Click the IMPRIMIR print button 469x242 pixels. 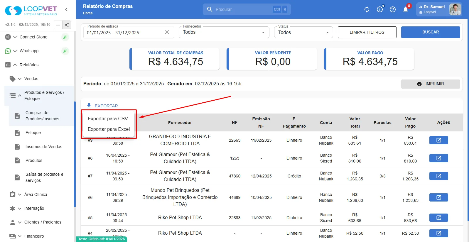(431, 84)
